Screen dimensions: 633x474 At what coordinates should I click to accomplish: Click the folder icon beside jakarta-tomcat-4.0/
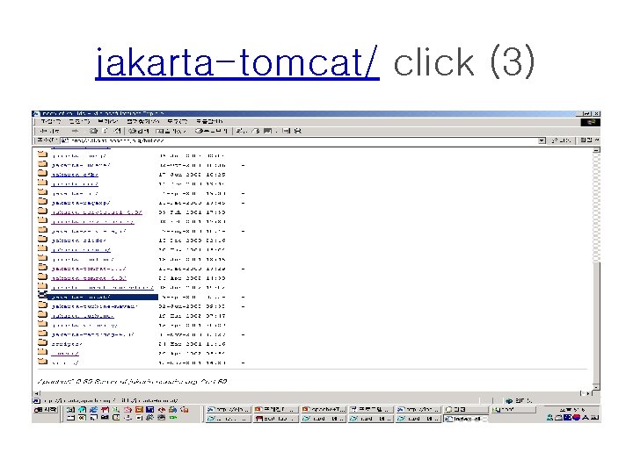pos(42,276)
